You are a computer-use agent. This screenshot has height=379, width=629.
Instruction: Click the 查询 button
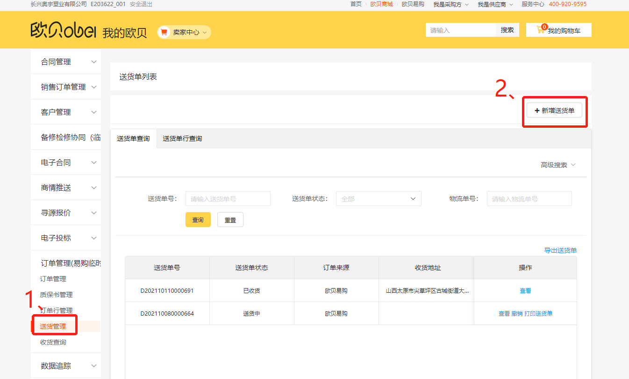[x=198, y=220]
